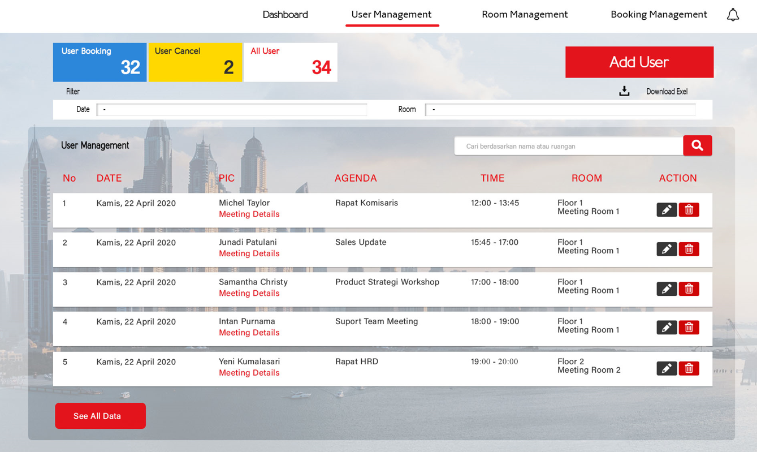Open the Booking Management tab
Screen dimensions: 757x452
659,15
